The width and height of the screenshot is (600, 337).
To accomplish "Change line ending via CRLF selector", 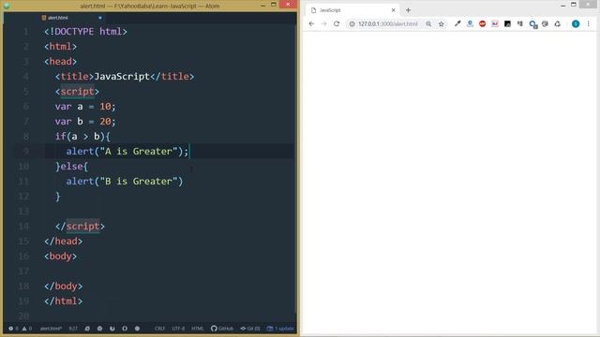I will point(160,329).
